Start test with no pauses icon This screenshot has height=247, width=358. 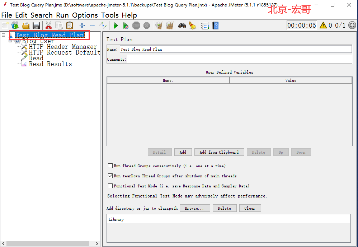pos(126,25)
